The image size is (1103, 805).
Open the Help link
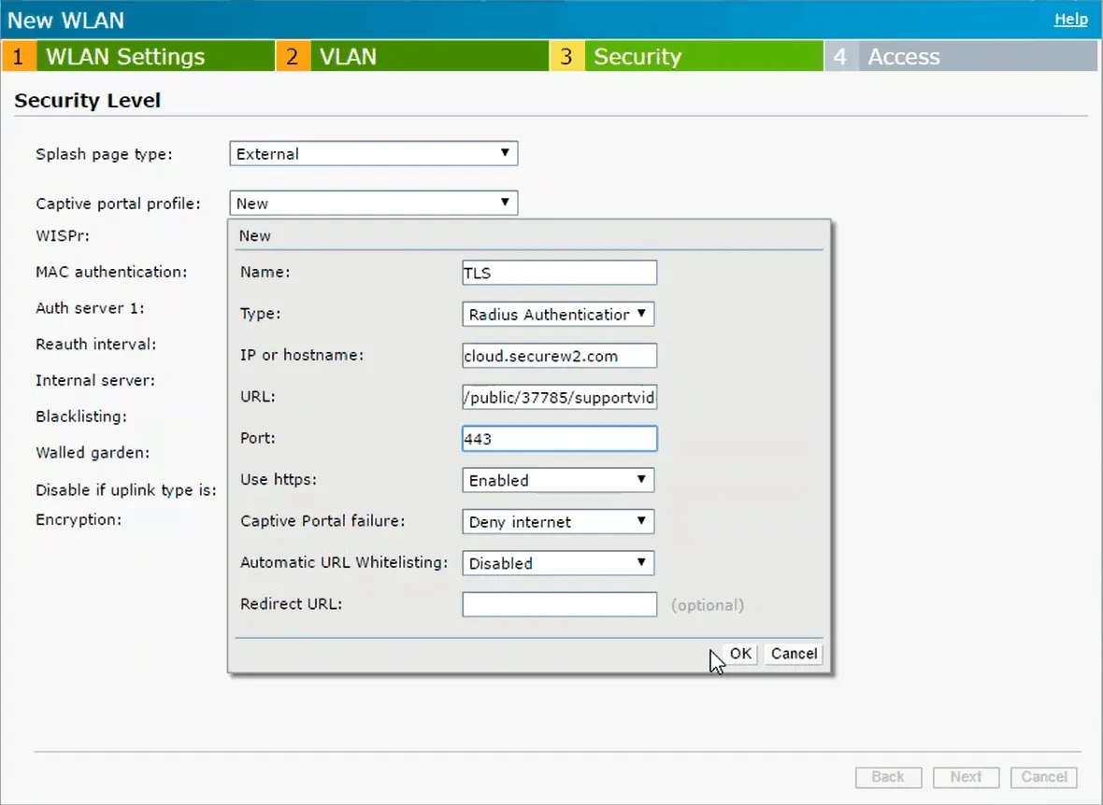(x=1070, y=19)
